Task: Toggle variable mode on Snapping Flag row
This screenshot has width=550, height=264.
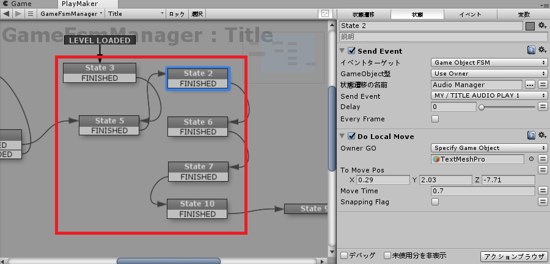Action: [x=543, y=202]
